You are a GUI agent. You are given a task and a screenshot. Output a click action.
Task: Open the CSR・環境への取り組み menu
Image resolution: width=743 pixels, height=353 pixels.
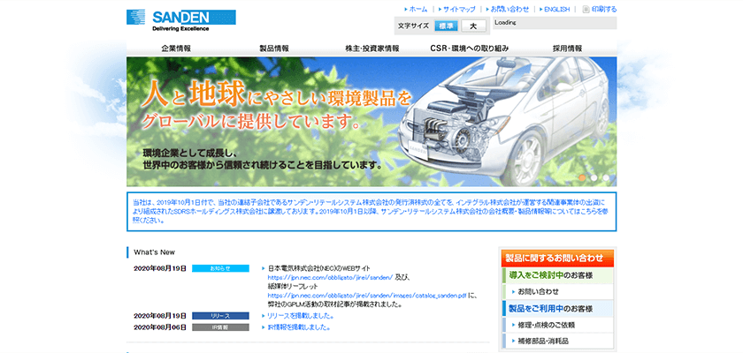(470, 49)
